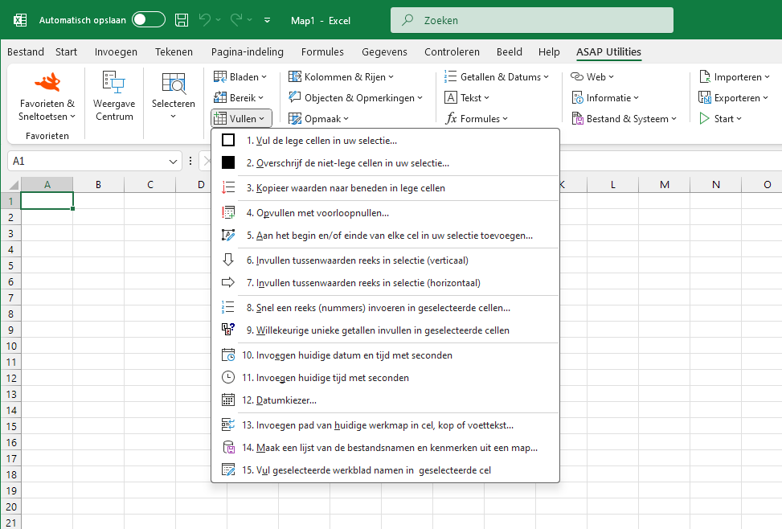Switch to the Formules ribbon tab
The height and width of the screenshot is (529, 782).
pyautogui.click(x=322, y=52)
